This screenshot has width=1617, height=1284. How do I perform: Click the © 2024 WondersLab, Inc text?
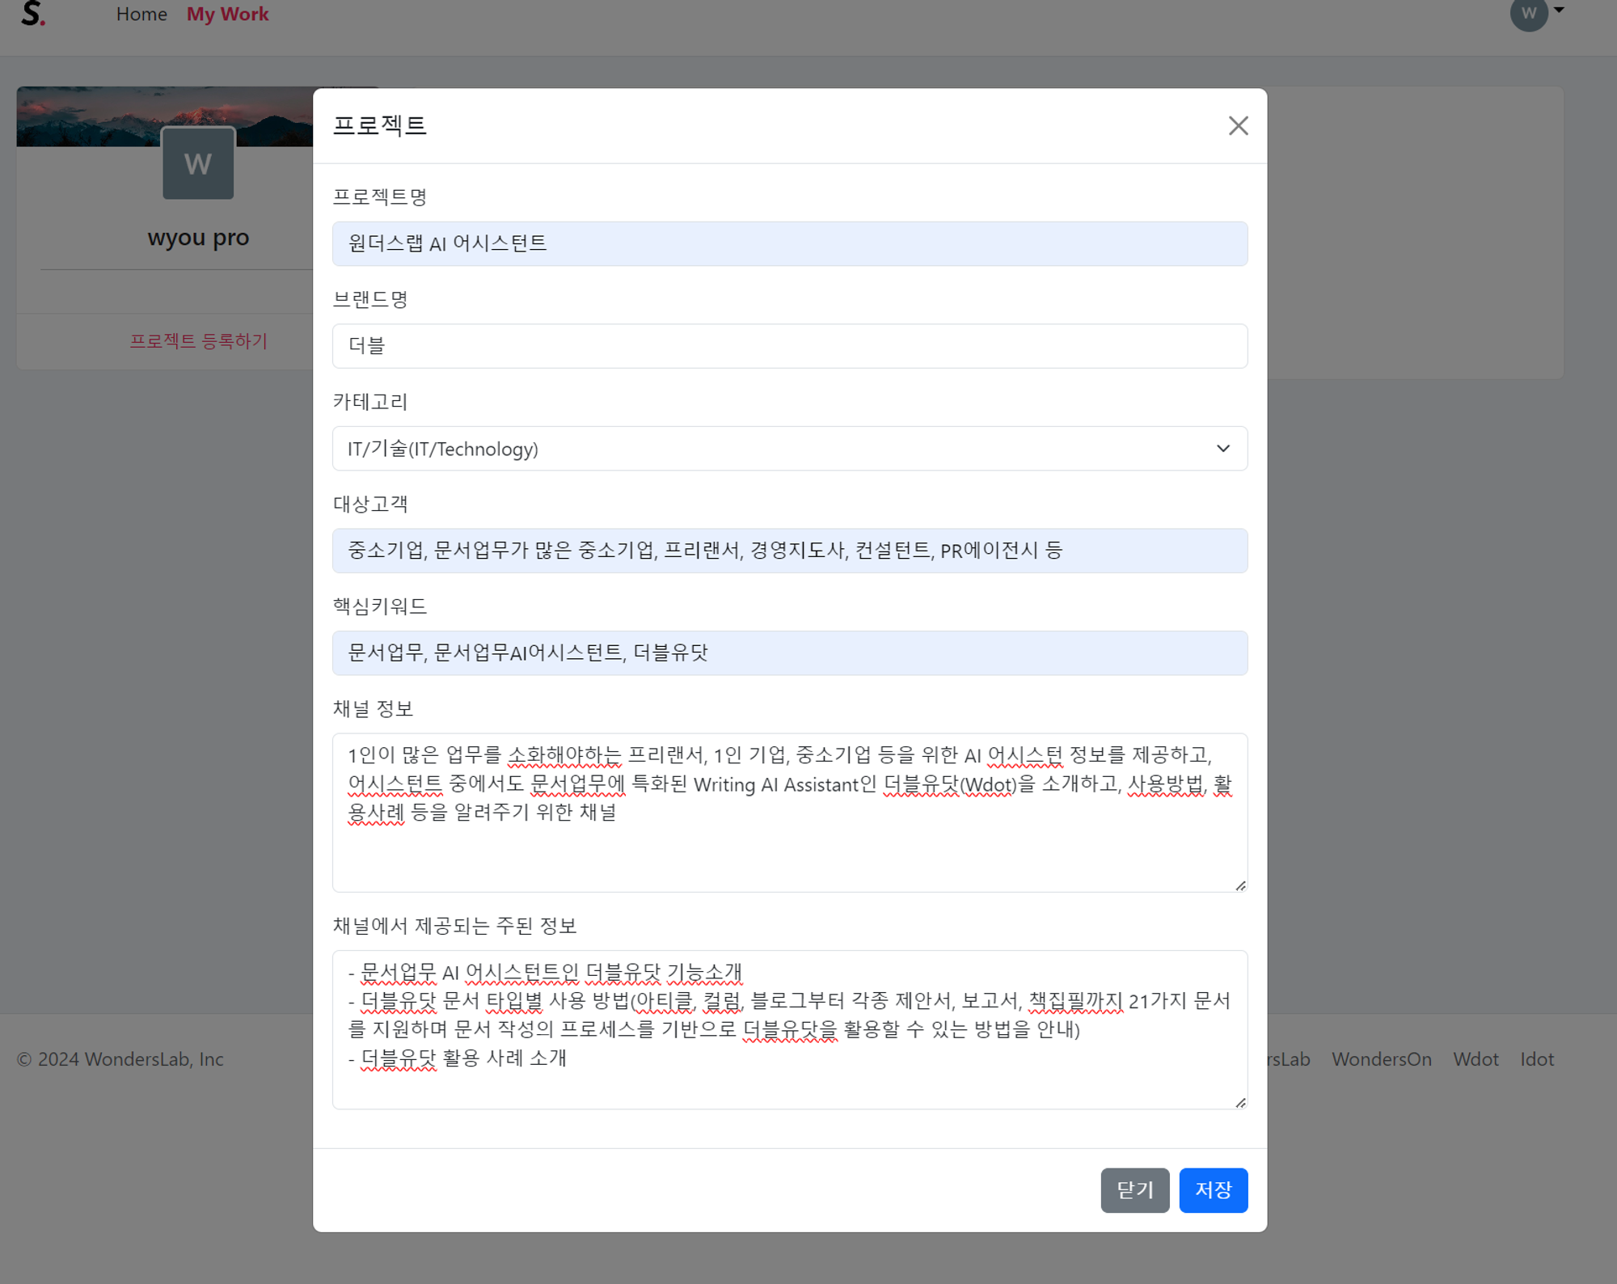click(120, 1059)
